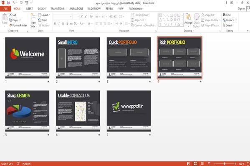The height and width of the screenshot is (166, 250).
Task: Open the font name combo box
Action: coord(62,16)
